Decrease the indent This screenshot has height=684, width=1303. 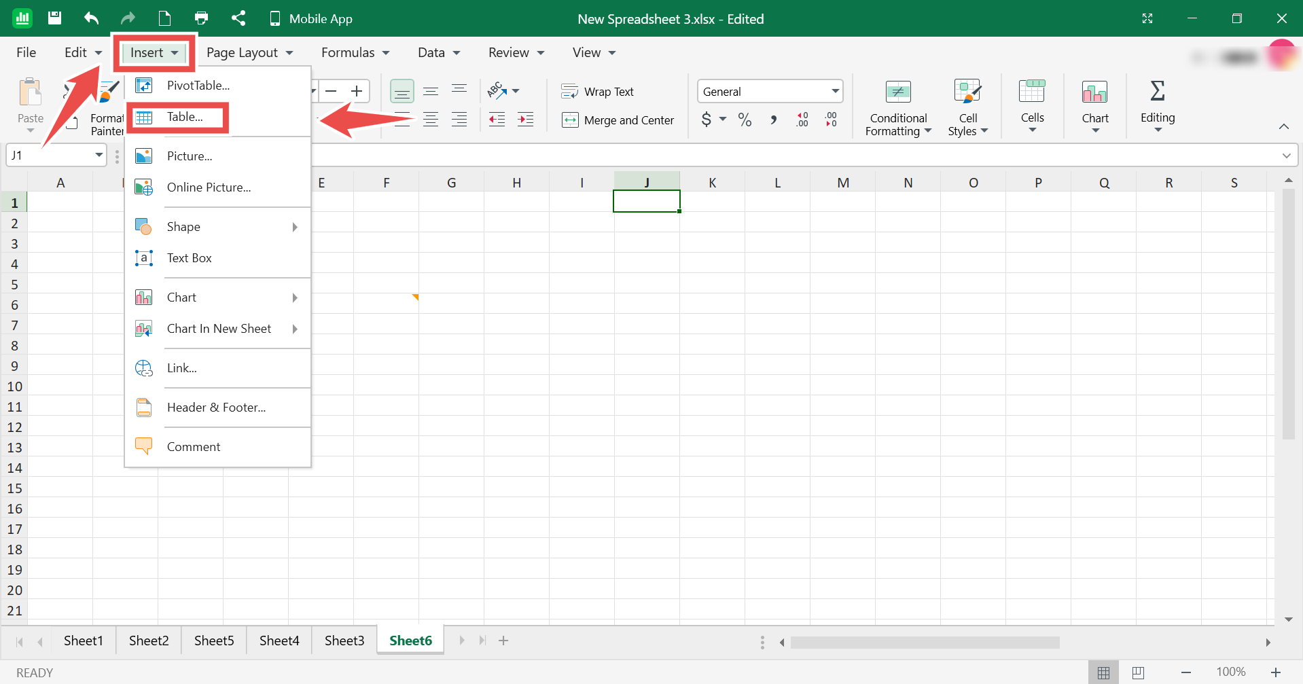point(497,120)
